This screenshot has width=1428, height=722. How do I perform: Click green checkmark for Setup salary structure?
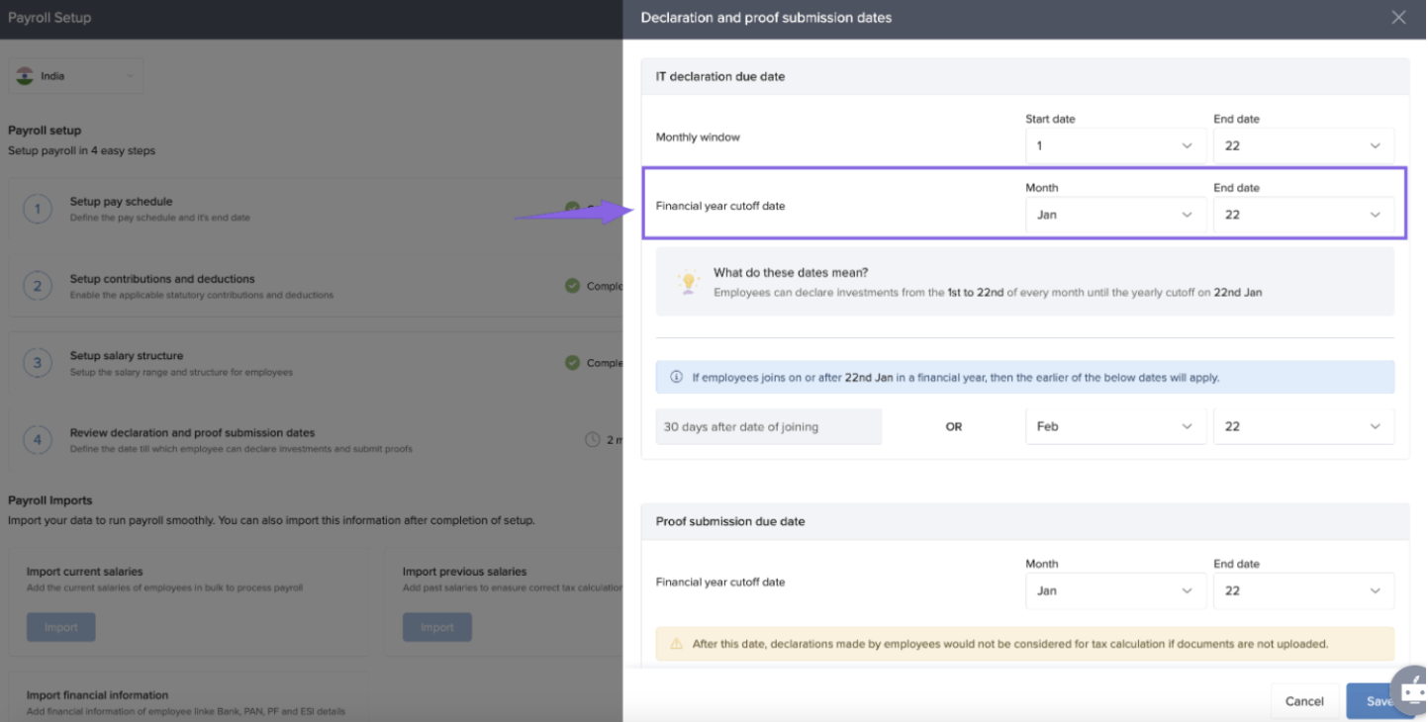click(x=572, y=363)
